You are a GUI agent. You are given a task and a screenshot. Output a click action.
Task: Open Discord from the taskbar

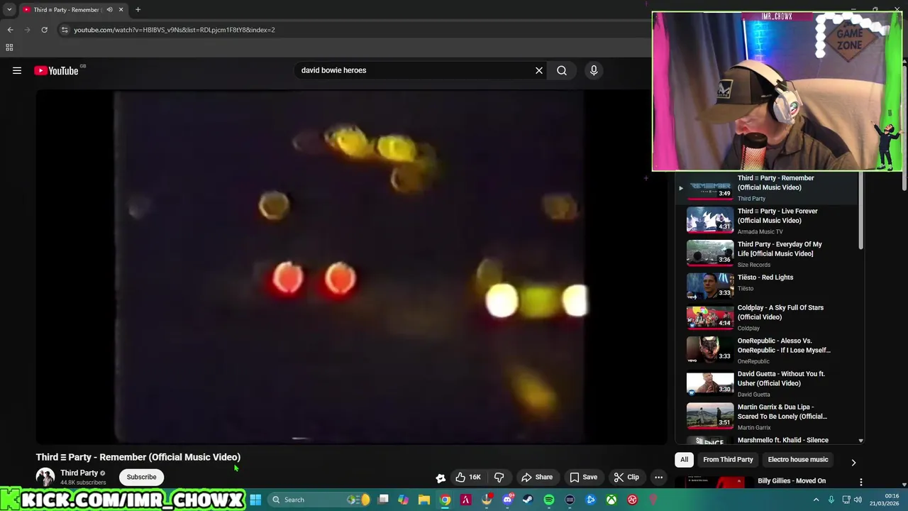pyautogui.click(x=507, y=500)
